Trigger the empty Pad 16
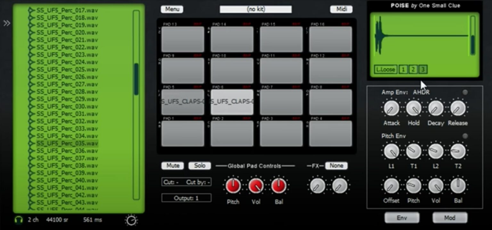492x230 pixels. tap(330, 38)
